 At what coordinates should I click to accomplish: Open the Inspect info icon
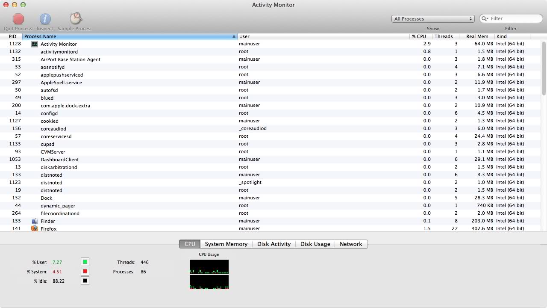pyautogui.click(x=45, y=19)
